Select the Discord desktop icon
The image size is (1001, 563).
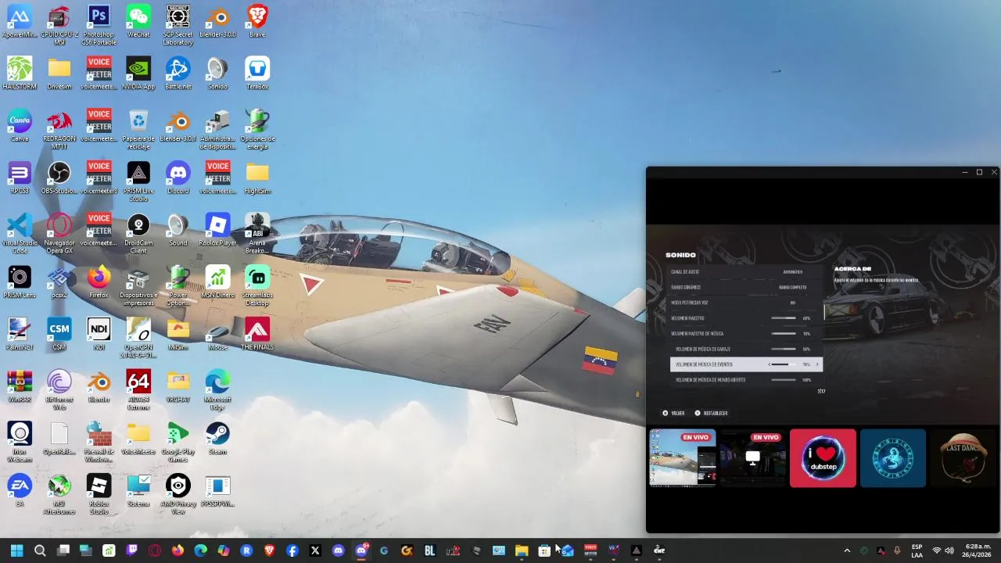click(x=178, y=178)
